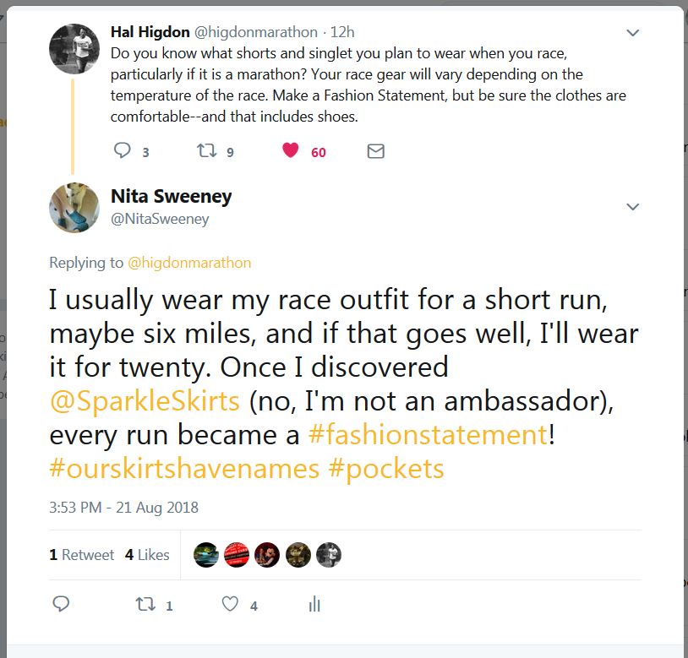Click the first liker's avatar
688x658 pixels.
(x=205, y=555)
